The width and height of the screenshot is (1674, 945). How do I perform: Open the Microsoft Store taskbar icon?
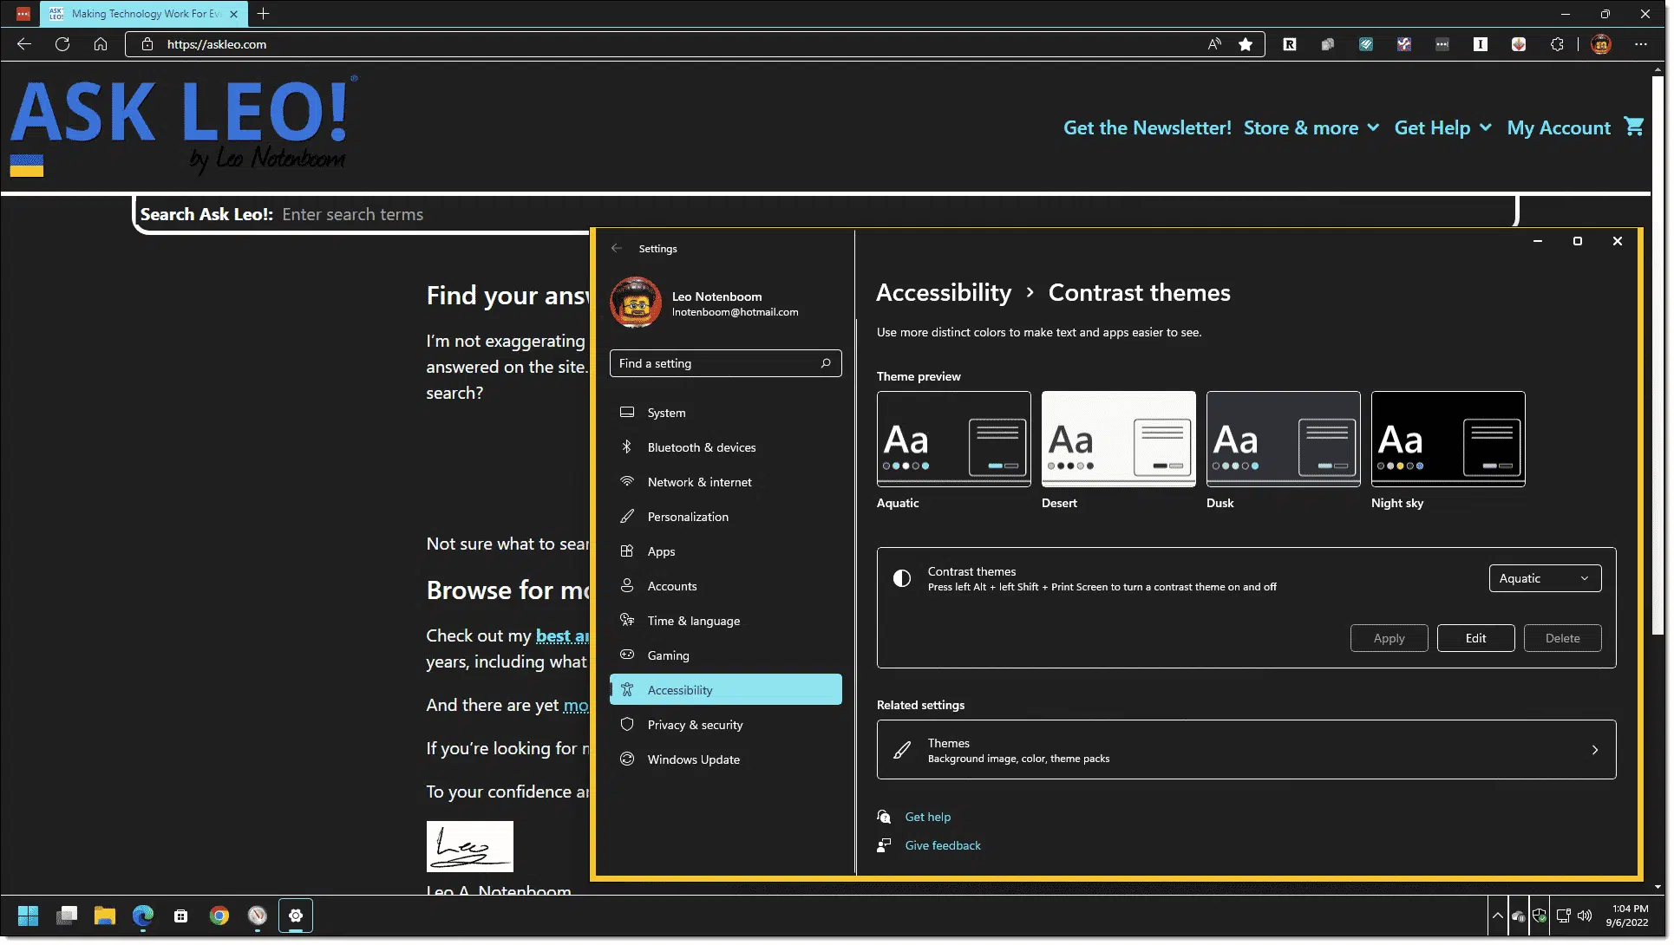point(181,916)
